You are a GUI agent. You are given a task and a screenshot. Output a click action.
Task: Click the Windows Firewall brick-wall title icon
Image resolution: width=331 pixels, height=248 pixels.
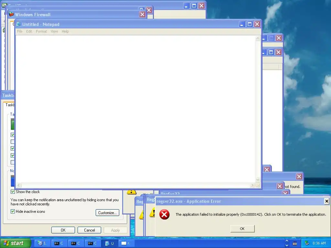(11, 14)
